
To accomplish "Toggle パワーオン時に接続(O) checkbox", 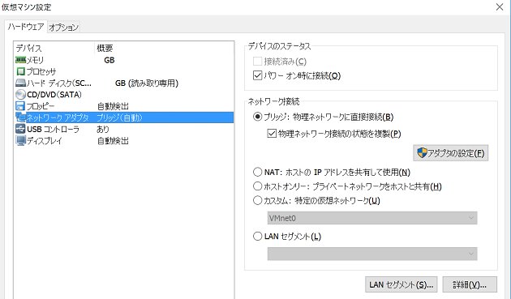I will click(x=257, y=75).
